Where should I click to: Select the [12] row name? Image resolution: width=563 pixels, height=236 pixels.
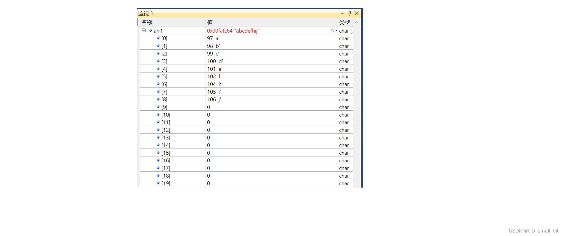166,130
